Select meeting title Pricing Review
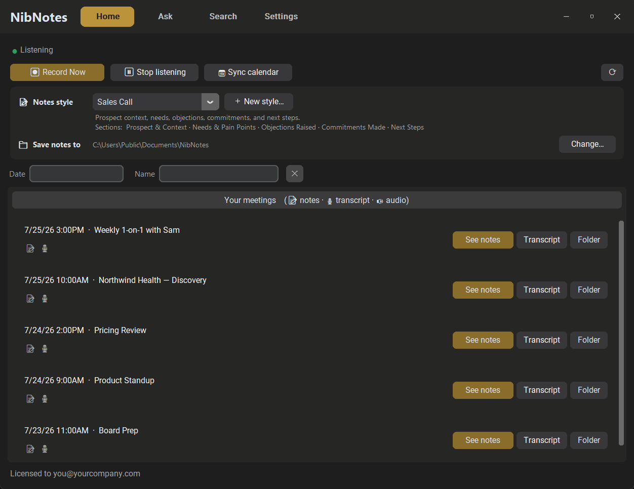 click(120, 330)
